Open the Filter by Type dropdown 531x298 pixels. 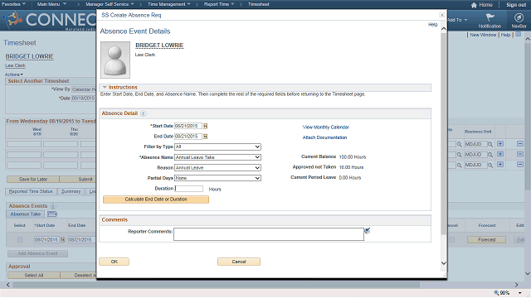click(217, 147)
